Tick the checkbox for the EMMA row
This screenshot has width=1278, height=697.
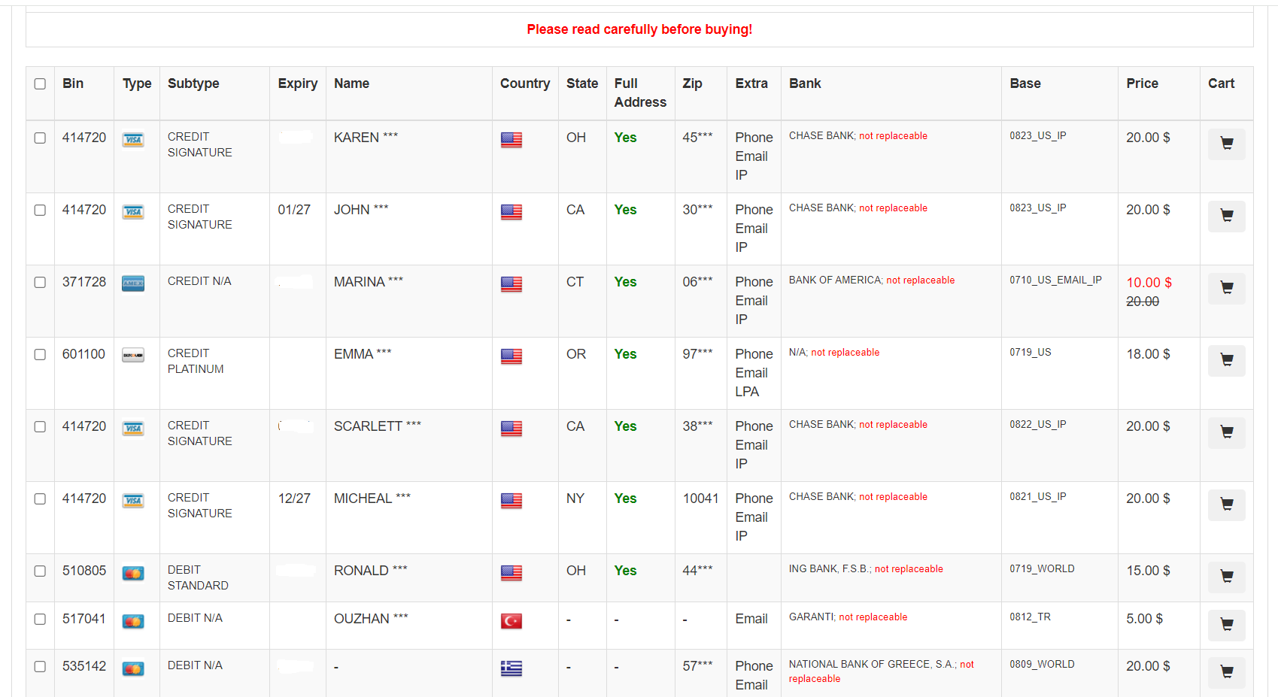click(40, 355)
